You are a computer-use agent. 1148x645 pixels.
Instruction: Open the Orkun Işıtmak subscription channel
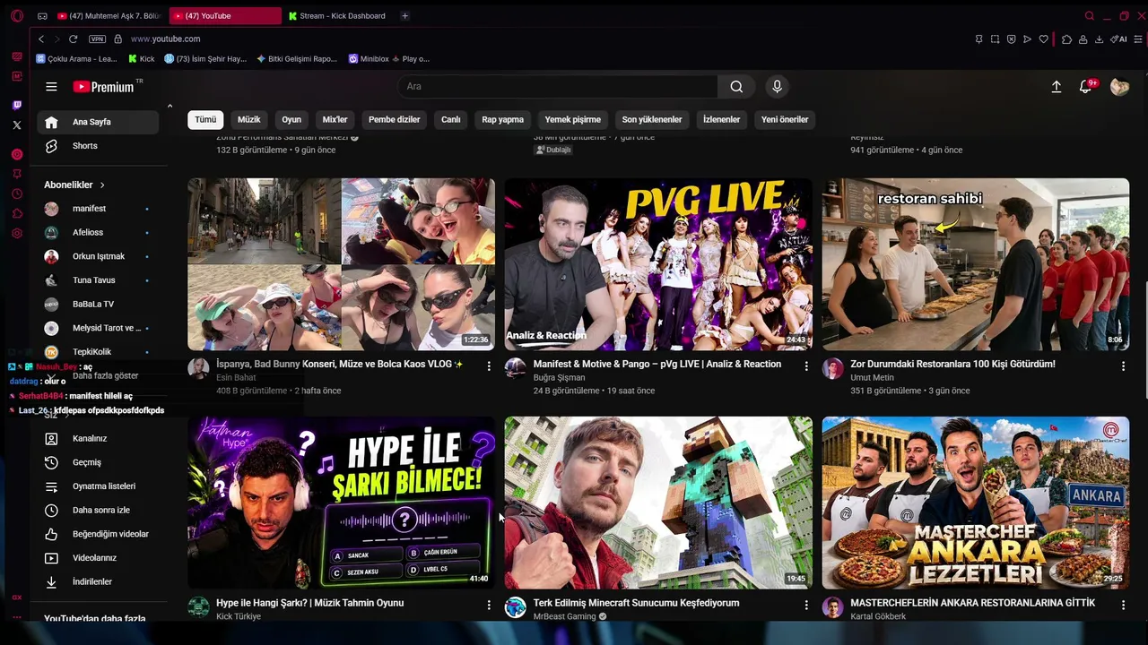pos(98,256)
